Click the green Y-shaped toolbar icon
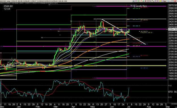Viewport: 177px width, 108px height. tap(138, 1)
